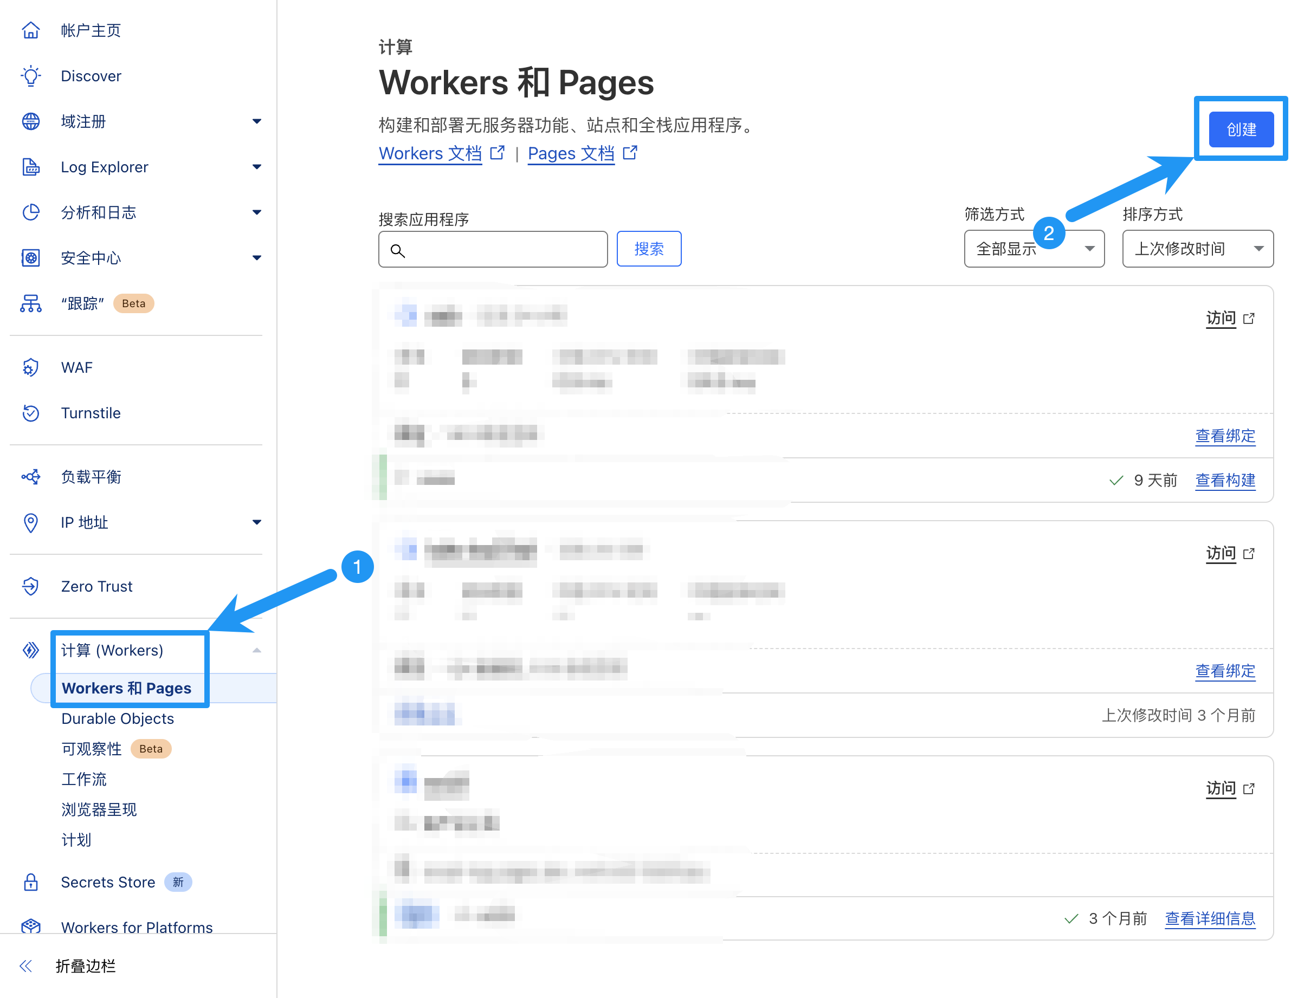This screenshot has width=1304, height=998.
Task: Click the collapse sidebar double chevron icon
Action: (x=25, y=966)
